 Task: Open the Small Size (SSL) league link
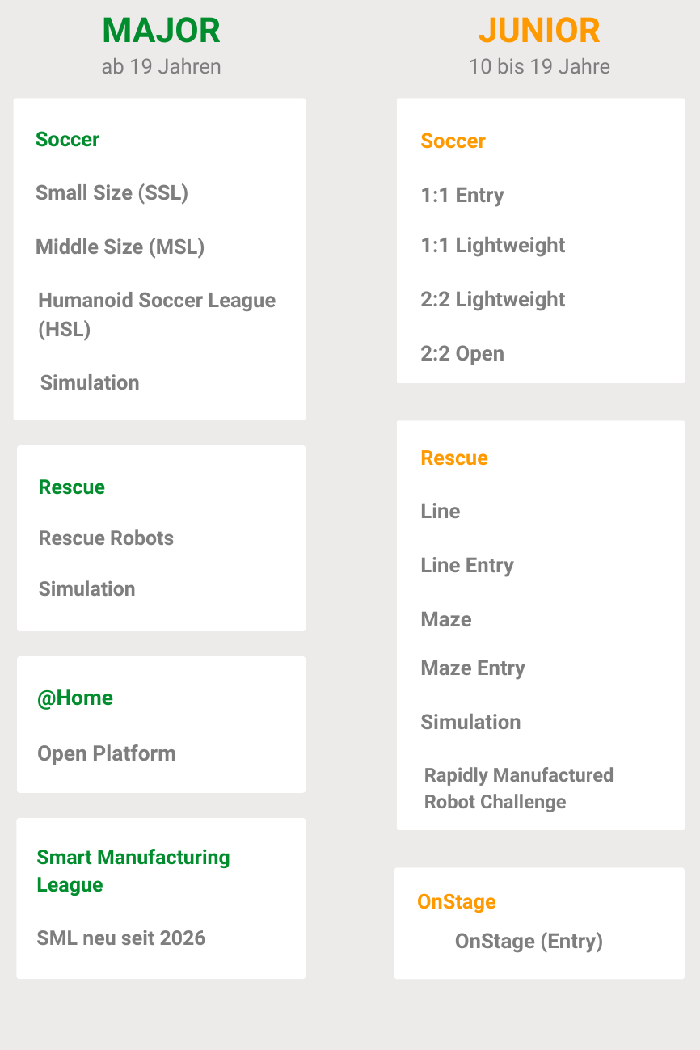[112, 193]
